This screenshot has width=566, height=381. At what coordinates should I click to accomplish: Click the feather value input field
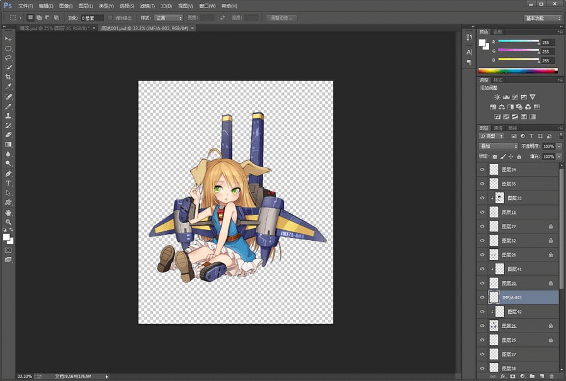92,18
